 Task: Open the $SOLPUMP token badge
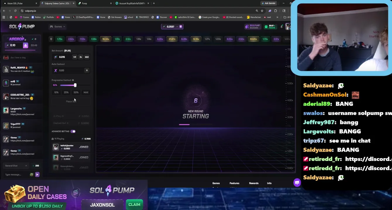253,27
